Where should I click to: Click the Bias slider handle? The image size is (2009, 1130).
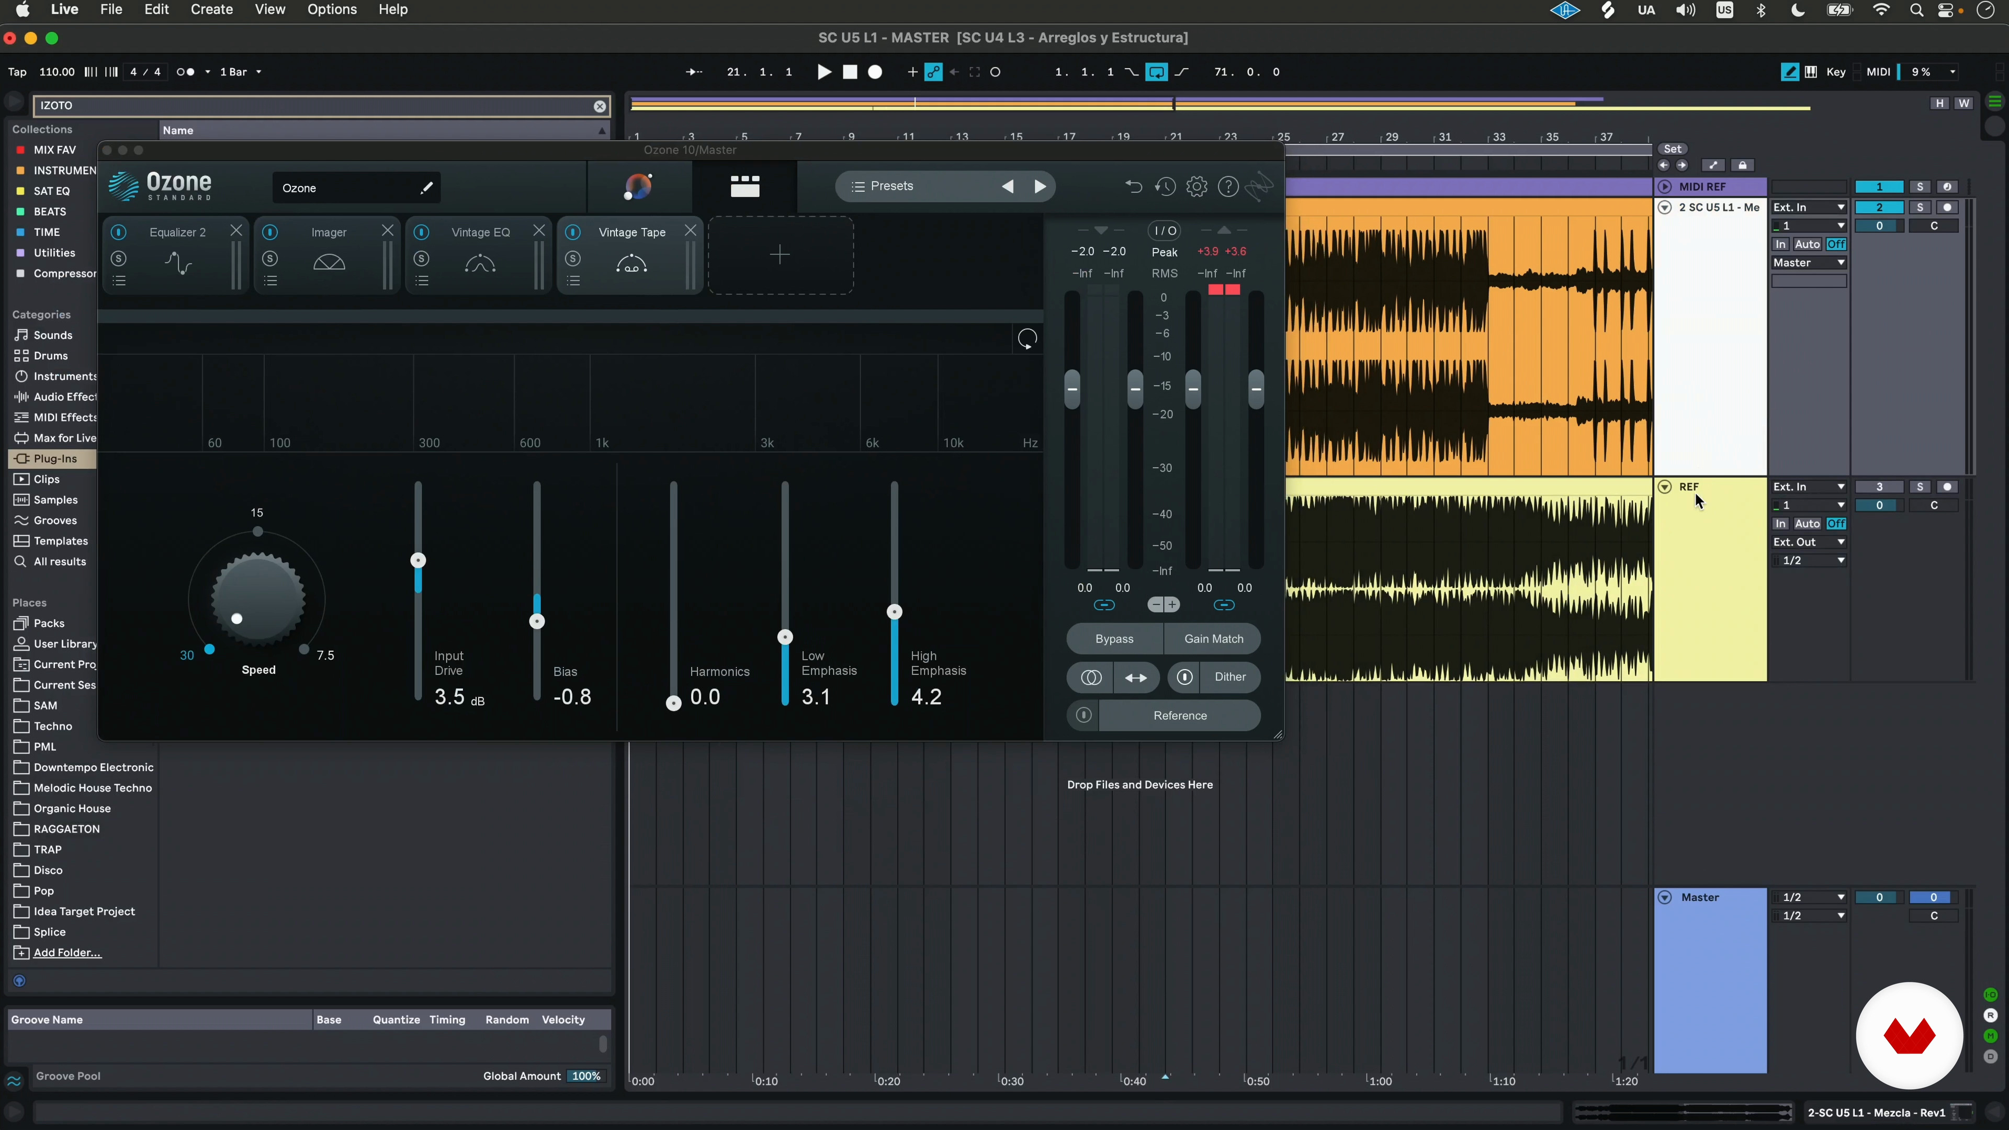pyautogui.click(x=537, y=621)
